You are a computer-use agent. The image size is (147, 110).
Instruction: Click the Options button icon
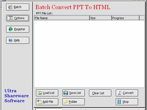11,18
